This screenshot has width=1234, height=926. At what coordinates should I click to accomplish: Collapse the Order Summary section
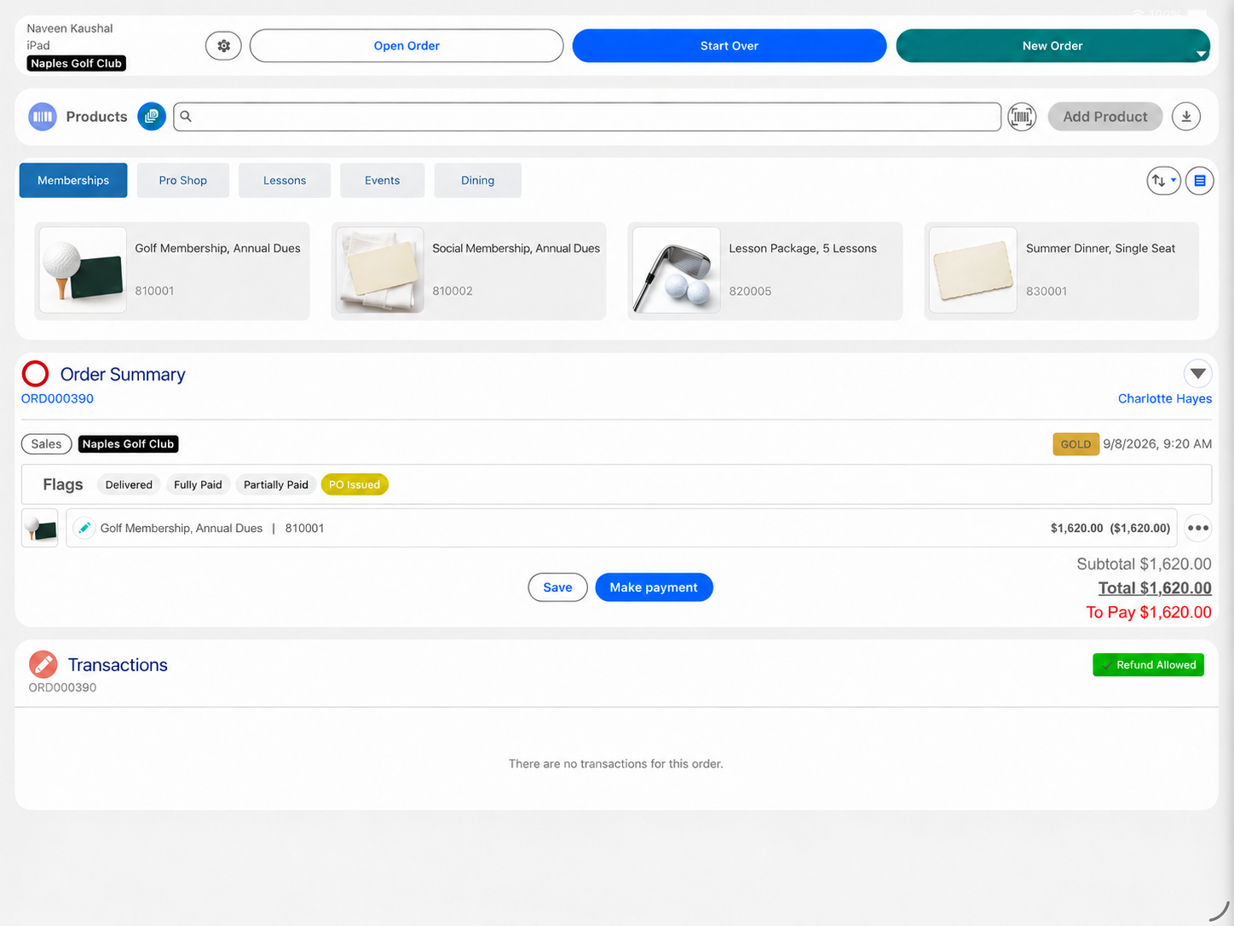(1197, 373)
